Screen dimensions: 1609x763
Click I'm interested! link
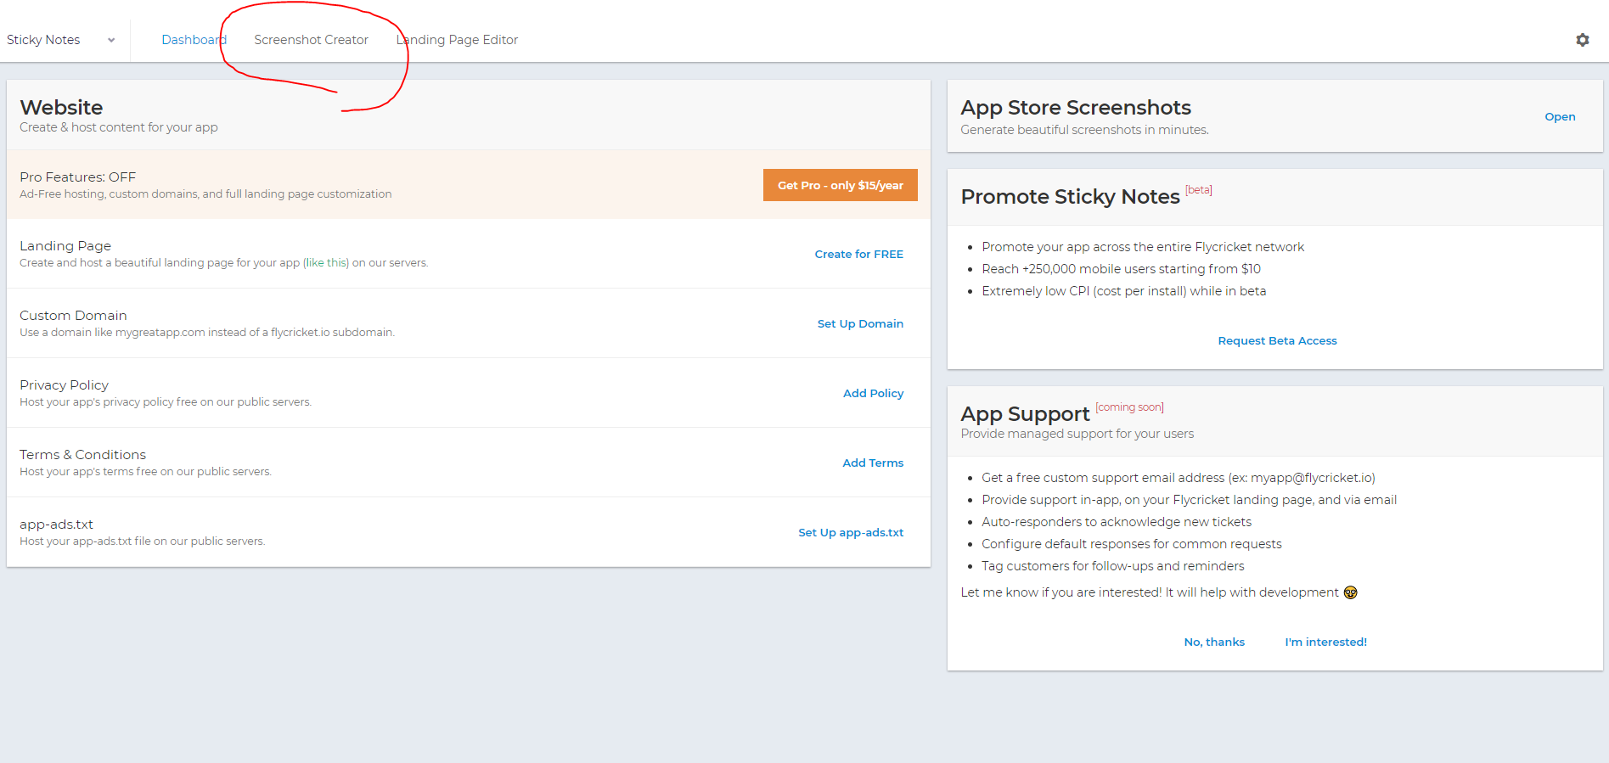(1325, 642)
